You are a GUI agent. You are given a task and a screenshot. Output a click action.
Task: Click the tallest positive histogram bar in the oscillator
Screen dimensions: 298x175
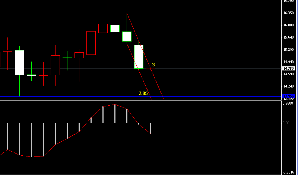click(x=115, y=113)
